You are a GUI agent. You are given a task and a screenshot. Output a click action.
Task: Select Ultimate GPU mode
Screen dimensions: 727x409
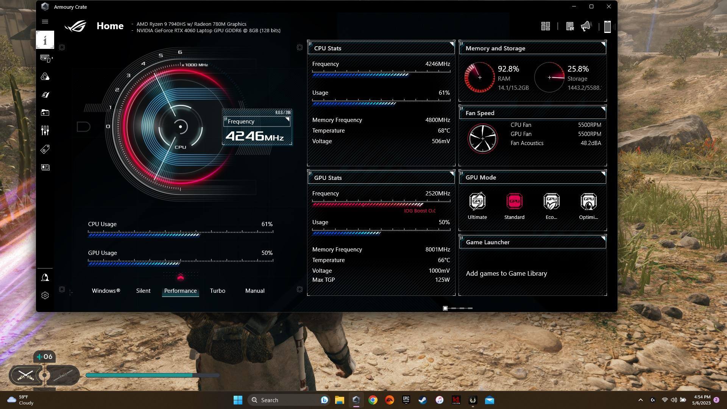[477, 202]
